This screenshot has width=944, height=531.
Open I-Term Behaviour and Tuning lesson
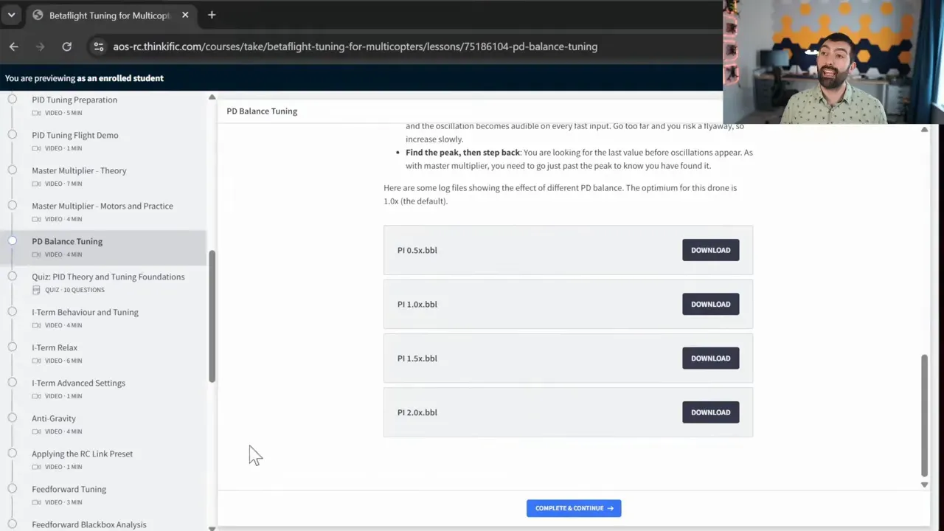pyautogui.click(x=85, y=312)
